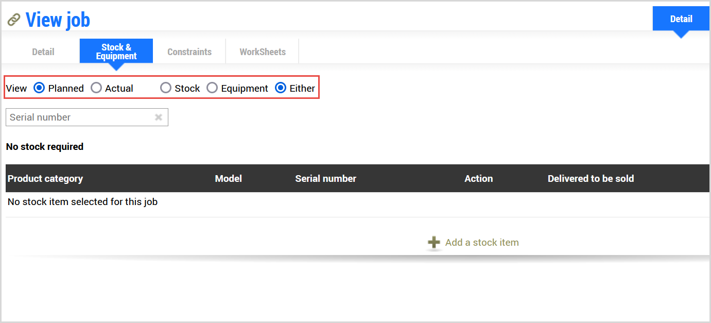Click the blue Detail button at top right
This screenshot has height=323, width=711.
(681, 19)
